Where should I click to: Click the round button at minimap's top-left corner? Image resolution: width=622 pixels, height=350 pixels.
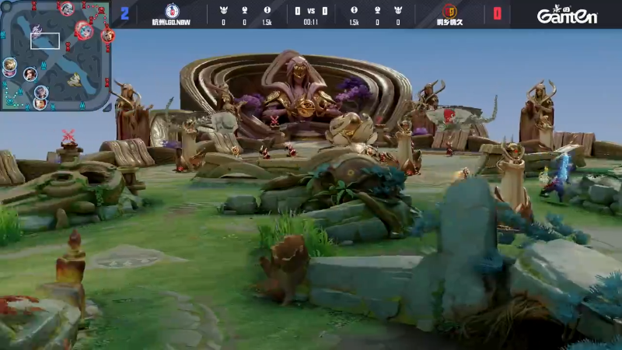tap(5, 5)
